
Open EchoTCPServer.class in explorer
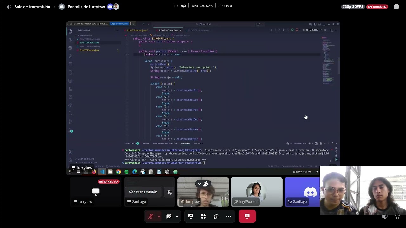90,47
